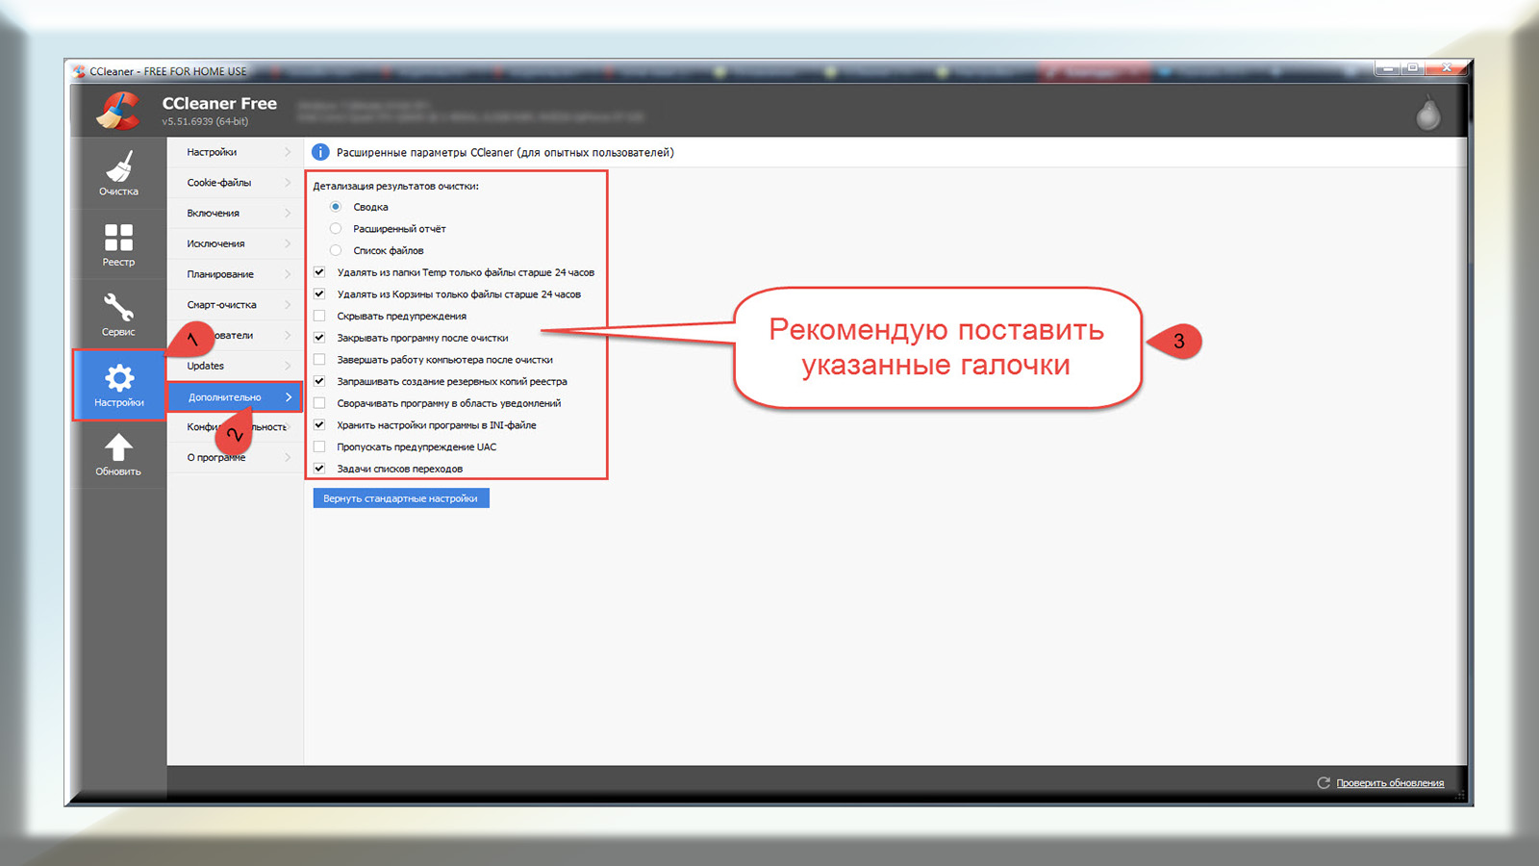
Task: Toggle deleting Temp files older than 24 hours
Action: [319, 272]
